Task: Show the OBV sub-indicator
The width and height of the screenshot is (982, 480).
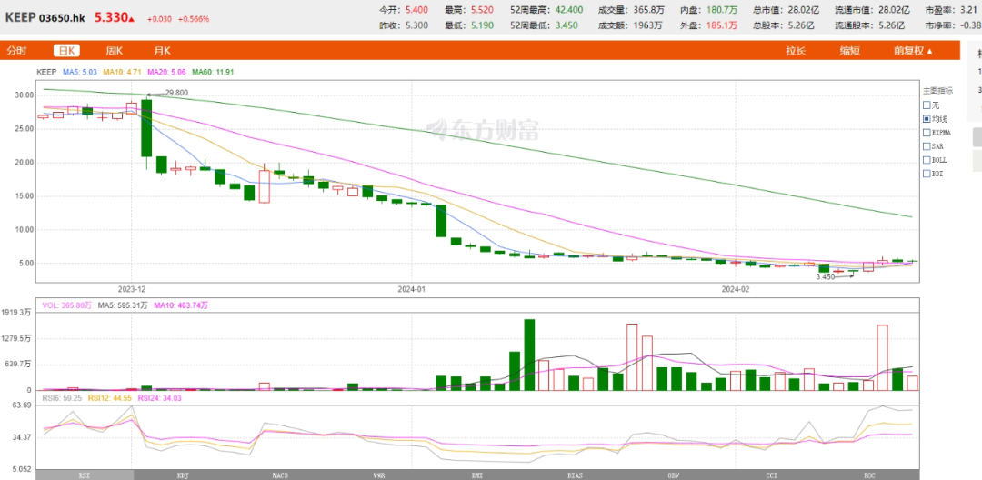Action: click(x=674, y=475)
